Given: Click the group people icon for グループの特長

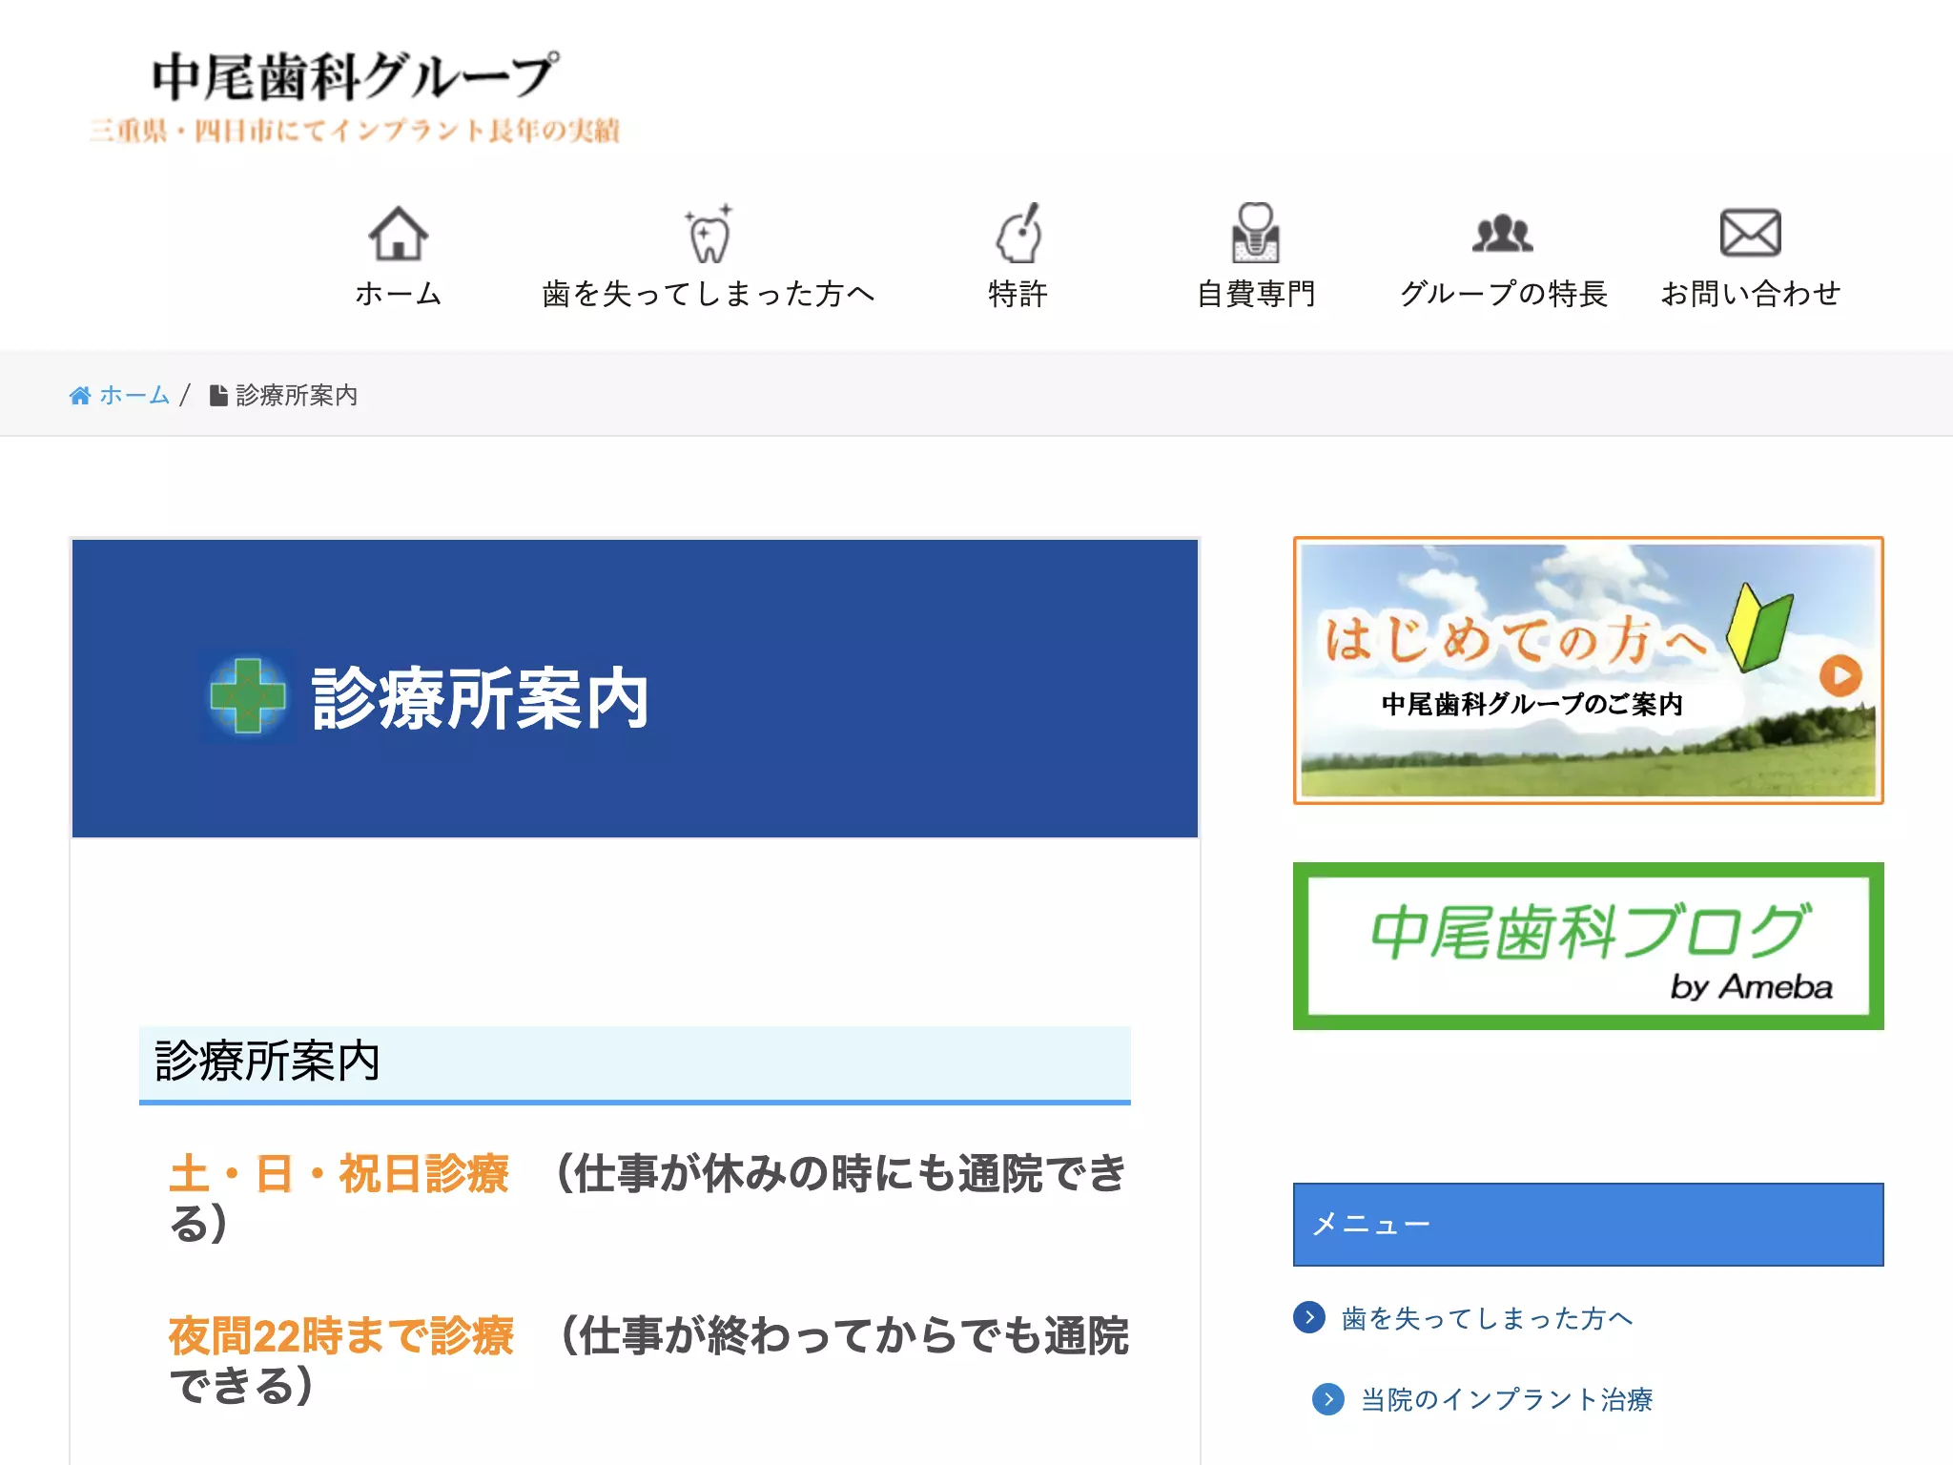Looking at the screenshot, I should point(1503,234).
